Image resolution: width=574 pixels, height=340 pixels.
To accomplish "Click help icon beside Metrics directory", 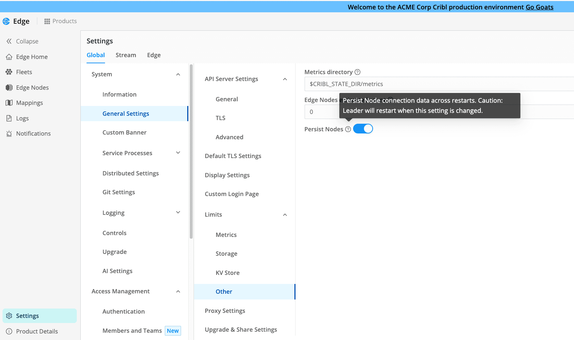I will 357,72.
